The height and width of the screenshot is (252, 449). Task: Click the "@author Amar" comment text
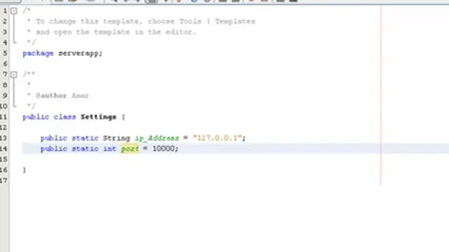pyautogui.click(x=62, y=96)
